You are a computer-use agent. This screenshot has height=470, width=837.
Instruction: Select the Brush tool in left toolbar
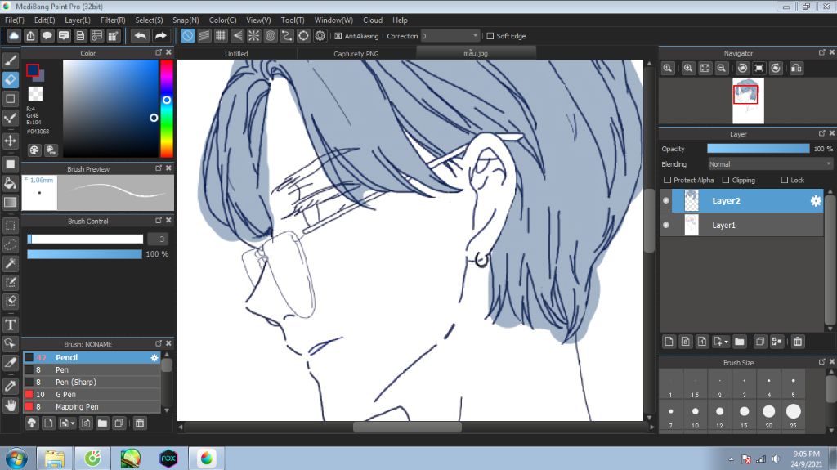coord(10,60)
